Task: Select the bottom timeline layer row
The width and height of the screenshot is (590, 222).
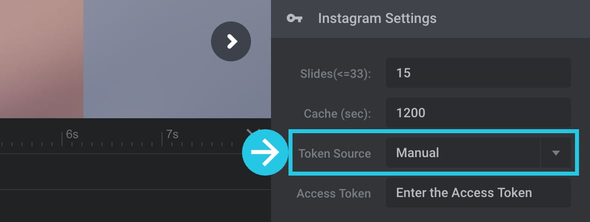Action: point(135,206)
